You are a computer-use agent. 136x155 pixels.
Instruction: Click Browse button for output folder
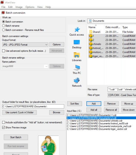[x=57, y=112]
